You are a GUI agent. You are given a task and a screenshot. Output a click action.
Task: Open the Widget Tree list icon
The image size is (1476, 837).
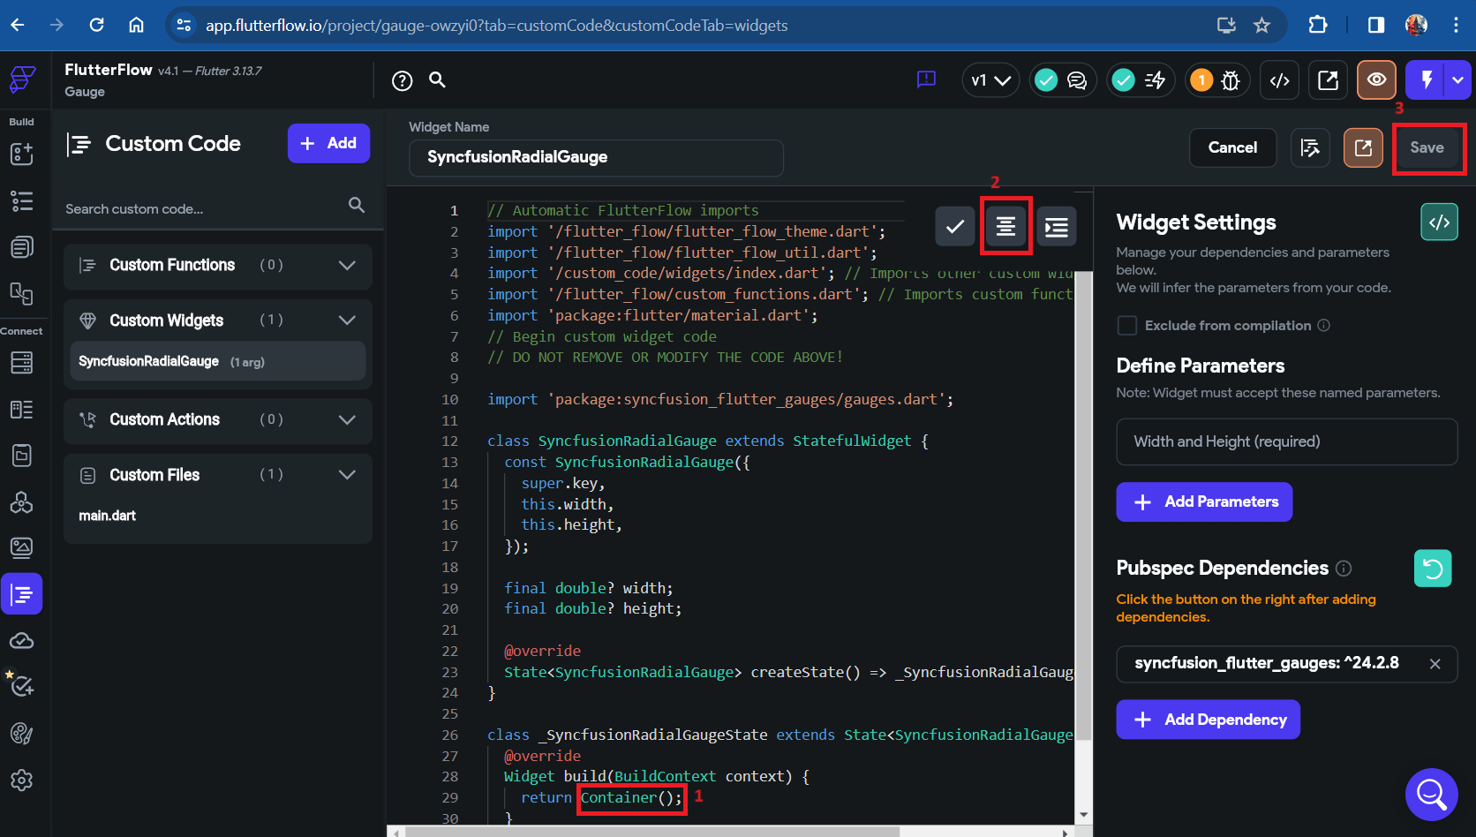pos(21,200)
